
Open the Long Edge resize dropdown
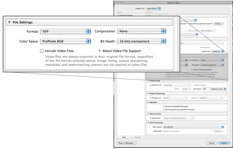click(177, 85)
